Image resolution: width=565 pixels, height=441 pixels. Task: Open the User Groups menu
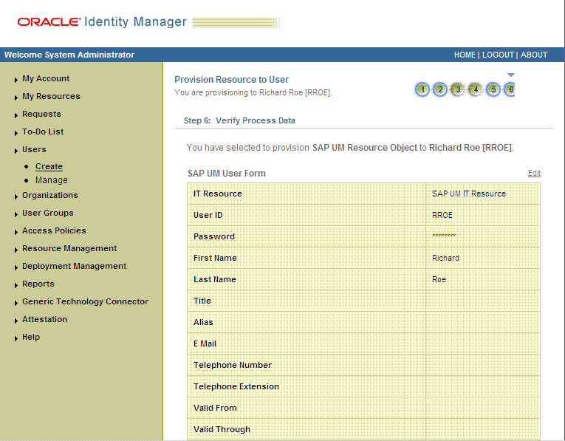pyautogui.click(x=48, y=213)
